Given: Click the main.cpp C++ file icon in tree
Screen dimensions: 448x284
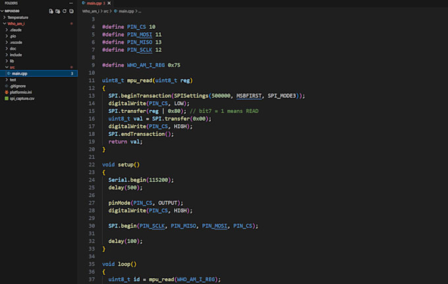Looking at the screenshot, I should [9, 74].
